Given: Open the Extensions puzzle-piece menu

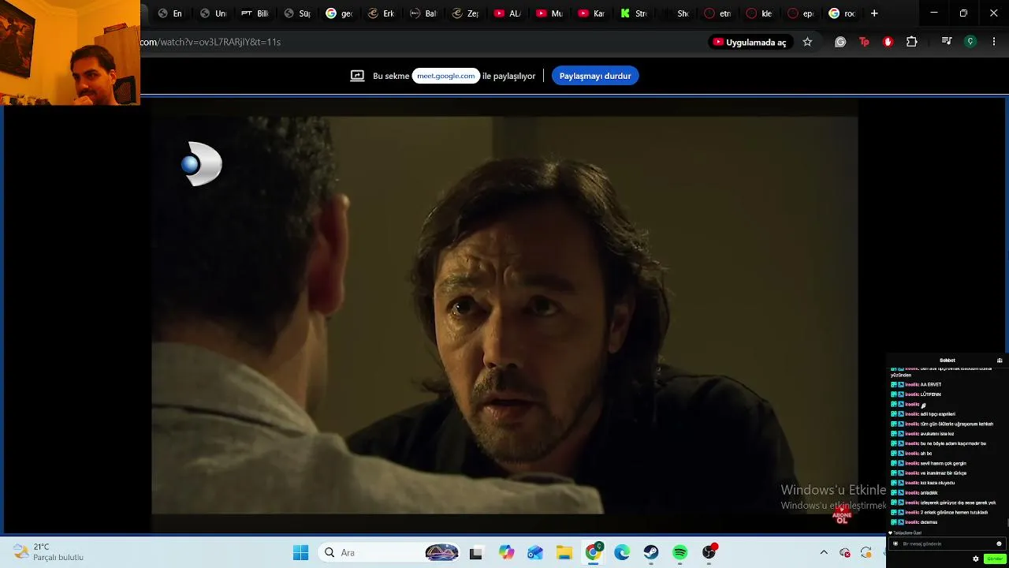Looking at the screenshot, I should pyautogui.click(x=912, y=42).
